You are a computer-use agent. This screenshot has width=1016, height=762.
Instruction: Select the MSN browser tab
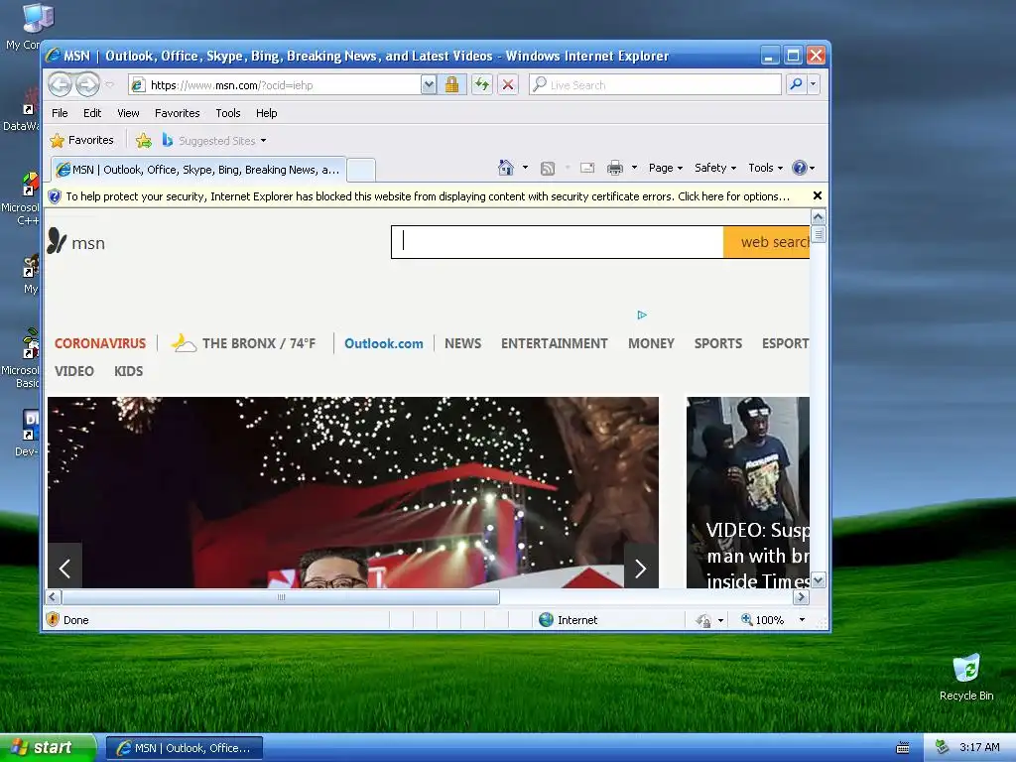point(198,170)
